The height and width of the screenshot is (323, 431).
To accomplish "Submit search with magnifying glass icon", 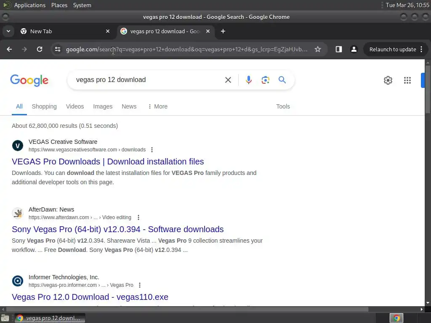I will click(x=282, y=80).
